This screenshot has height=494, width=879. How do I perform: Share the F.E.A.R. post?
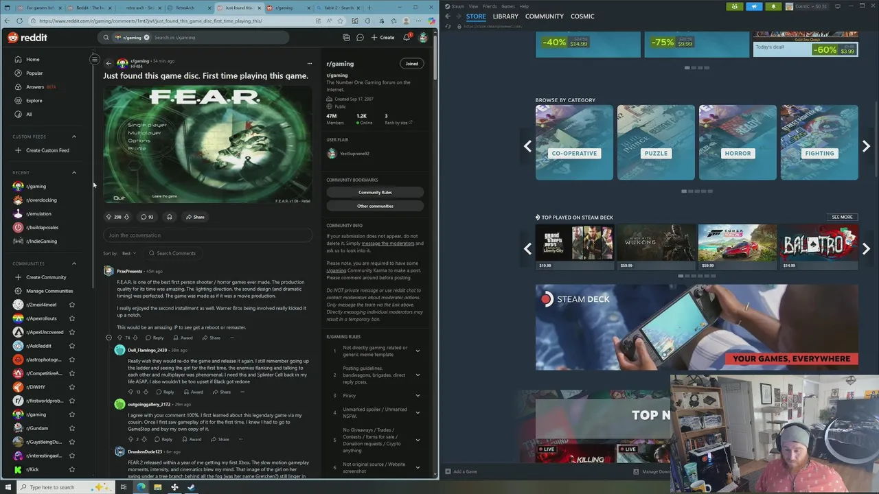[195, 217]
